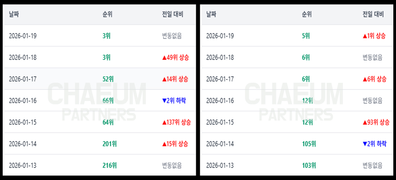
Task: Select the 5위 rank cell
Action: (306, 36)
